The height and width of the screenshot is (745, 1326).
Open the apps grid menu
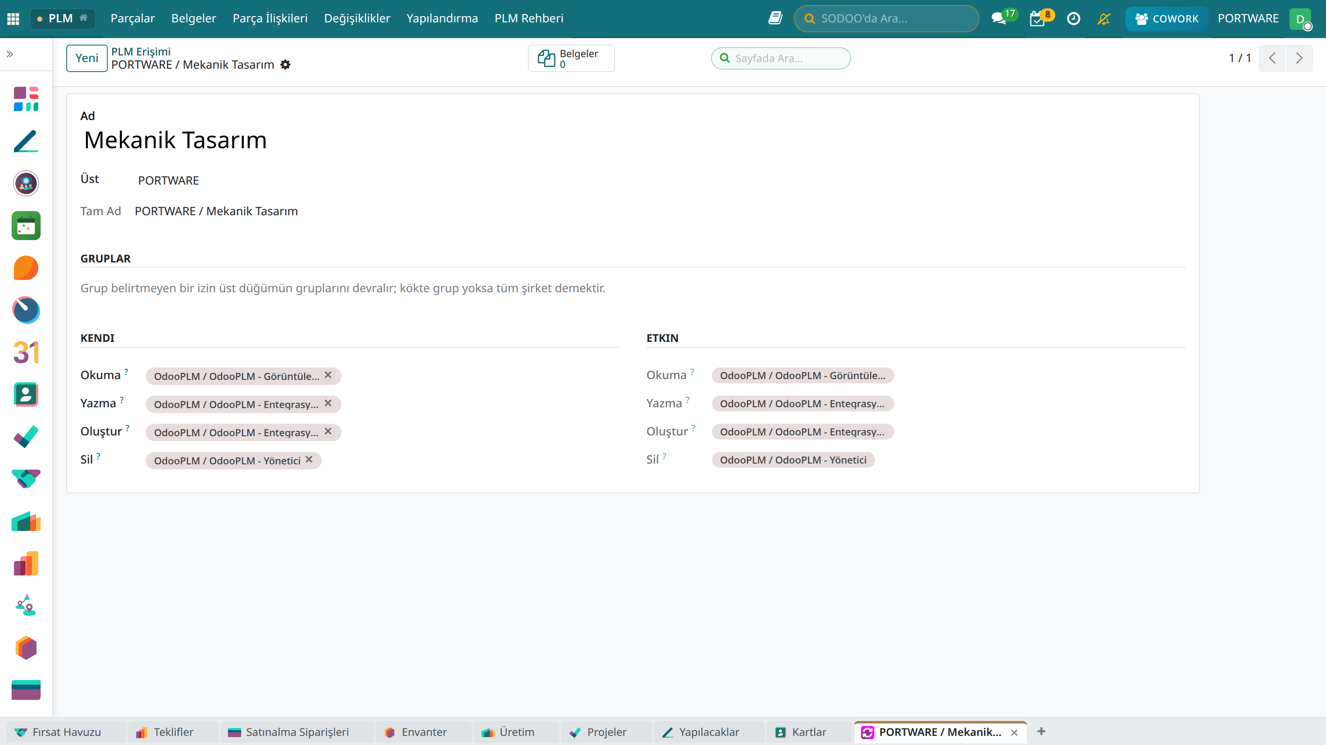[x=13, y=19]
